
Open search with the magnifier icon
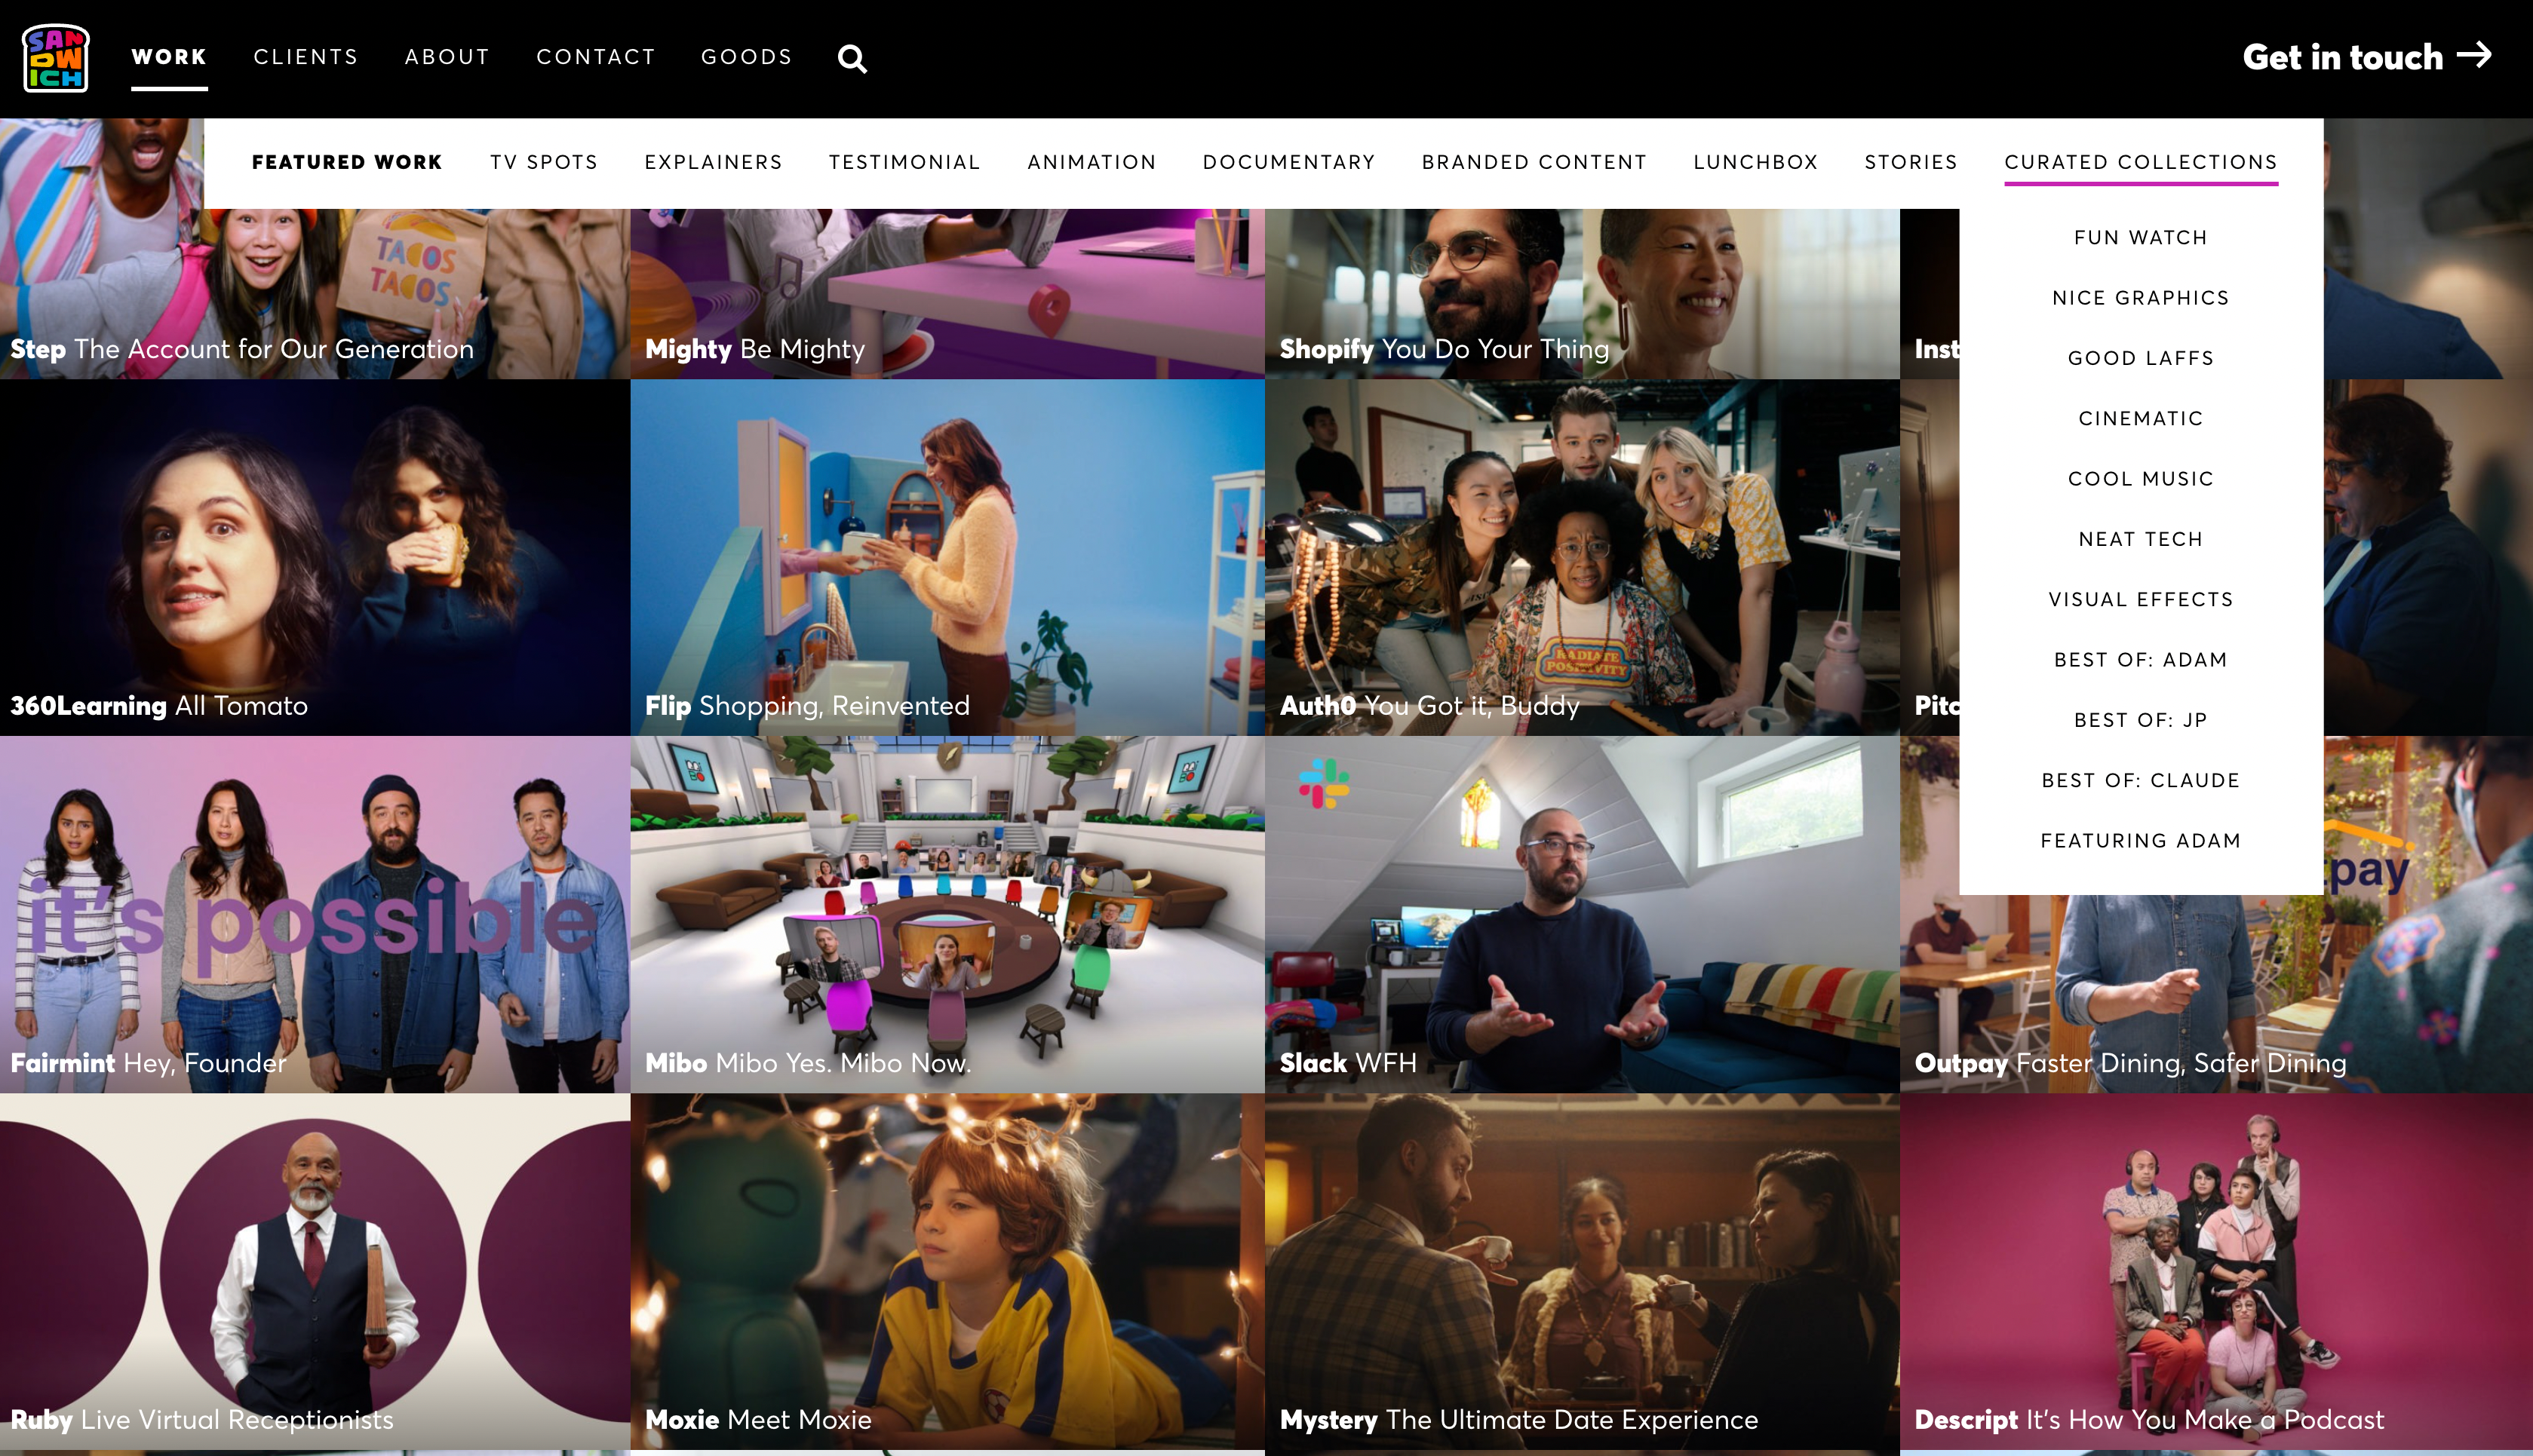coord(852,59)
